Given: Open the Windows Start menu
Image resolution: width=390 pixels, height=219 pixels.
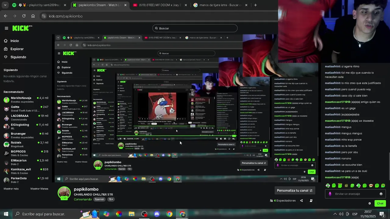Looking at the screenshot, I should (6, 214).
